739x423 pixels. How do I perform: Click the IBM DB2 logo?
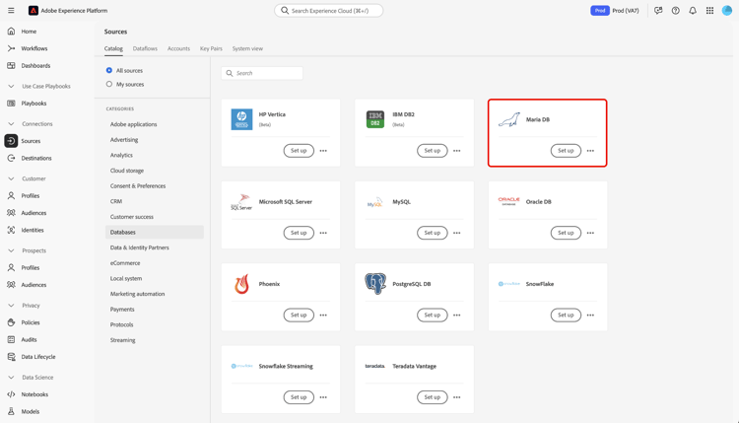pyautogui.click(x=375, y=119)
